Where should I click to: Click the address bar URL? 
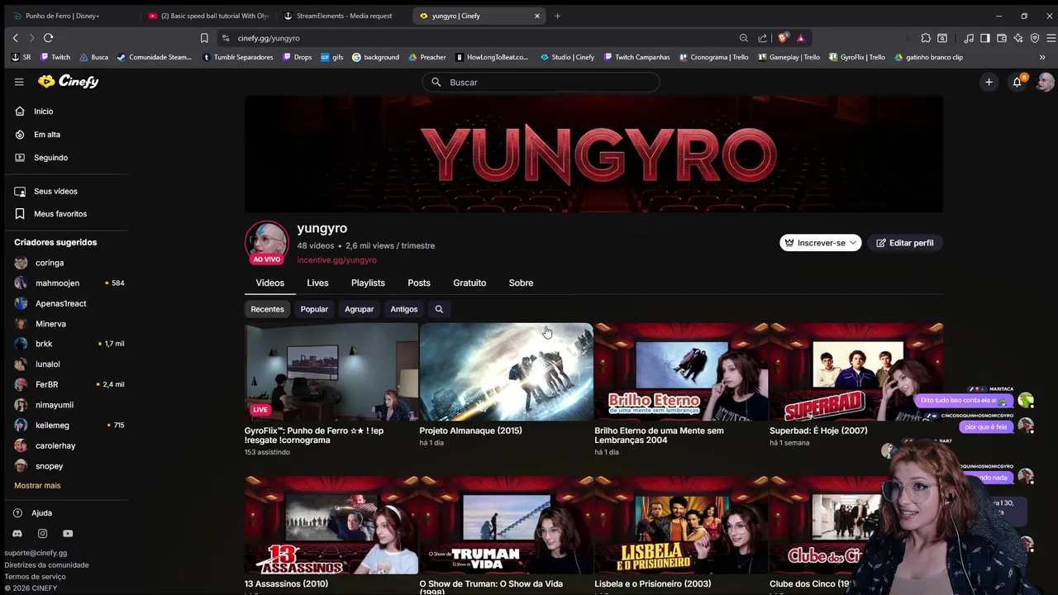tap(269, 38)
